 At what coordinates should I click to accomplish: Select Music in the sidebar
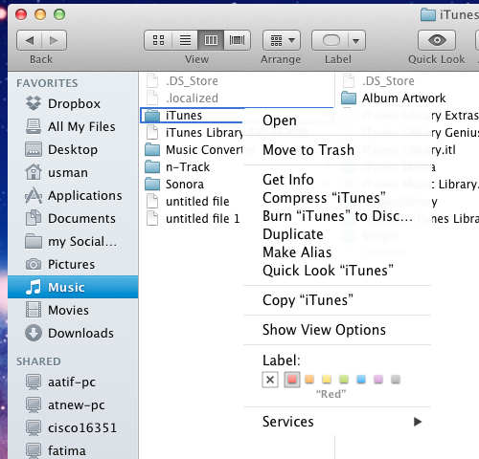(x=73, y=287)
